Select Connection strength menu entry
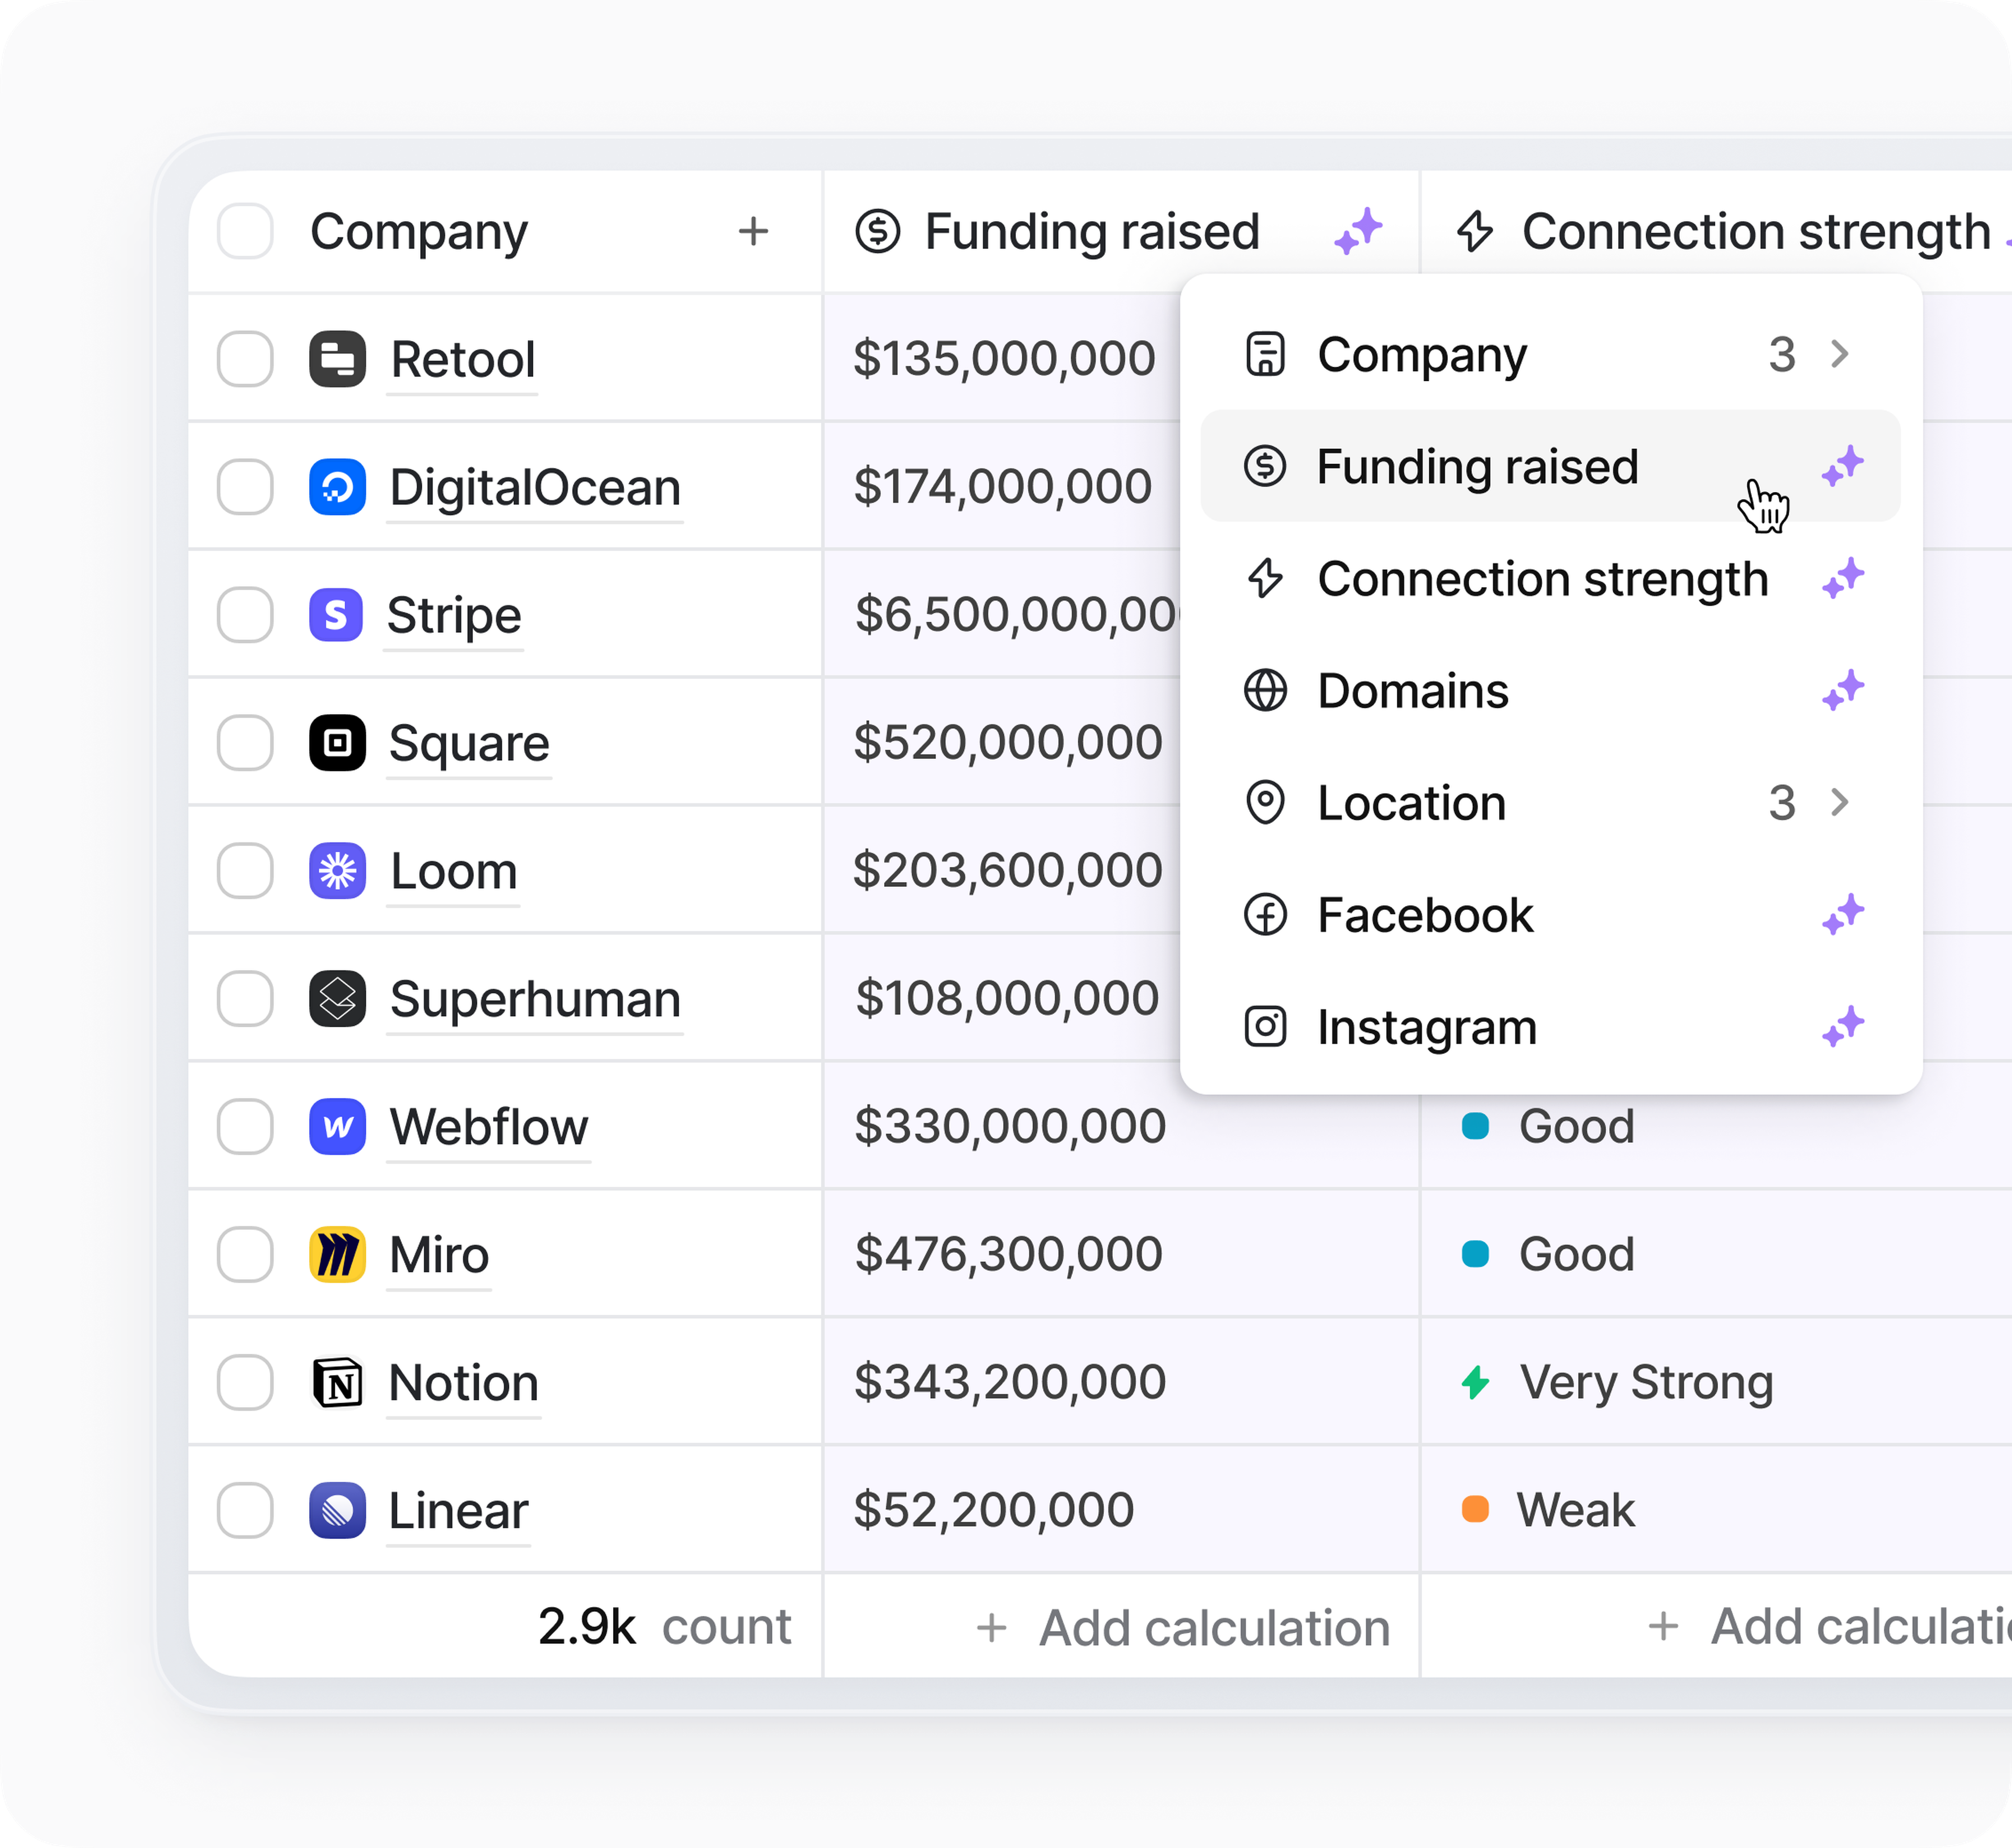Screen dimensions: 2012x1848 (x=1542, y=579)
